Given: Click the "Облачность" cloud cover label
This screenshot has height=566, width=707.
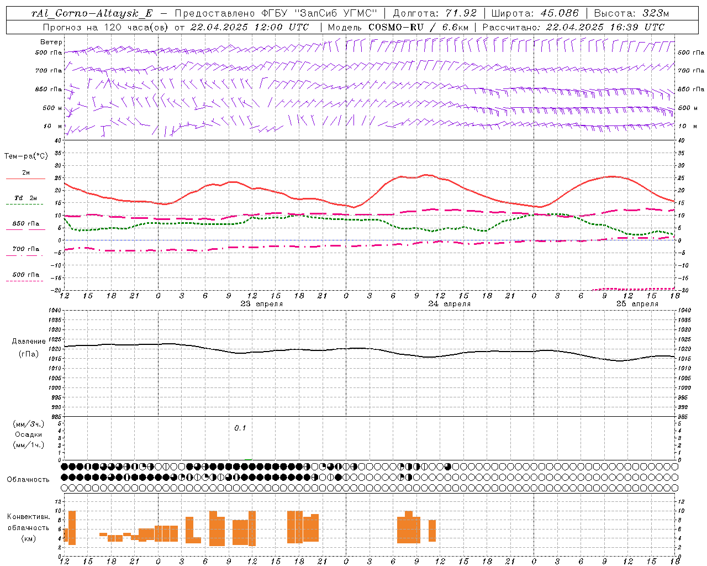Looking at the screenshot, I should click(28, 479).
